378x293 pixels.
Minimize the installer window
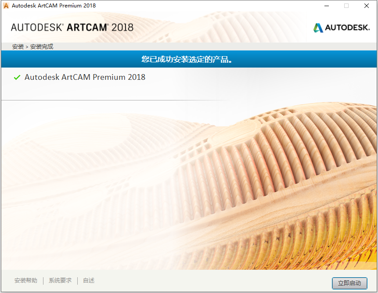327,6
